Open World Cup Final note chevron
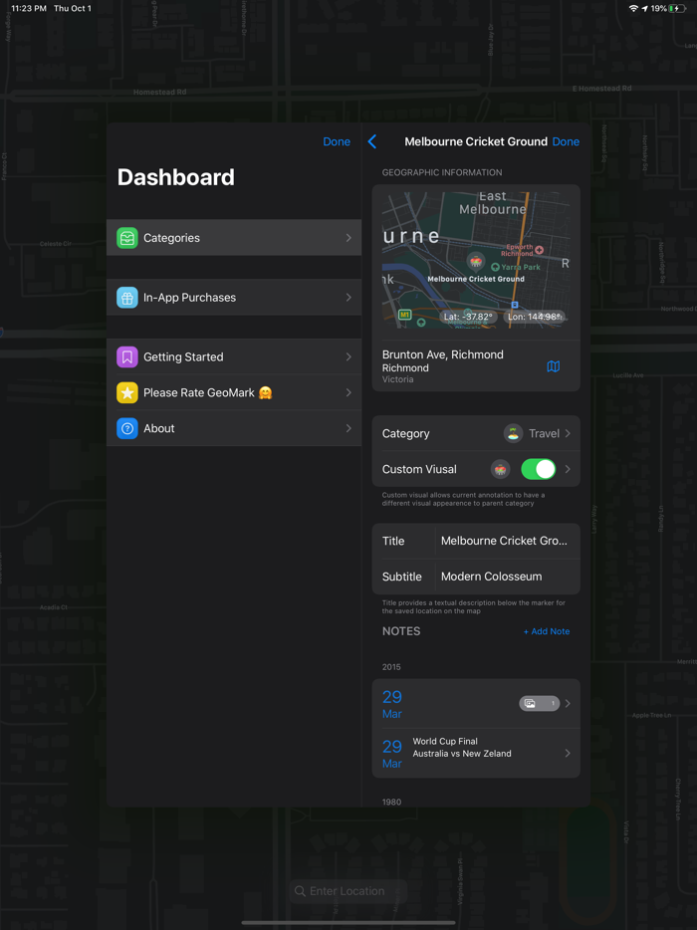 568,753
